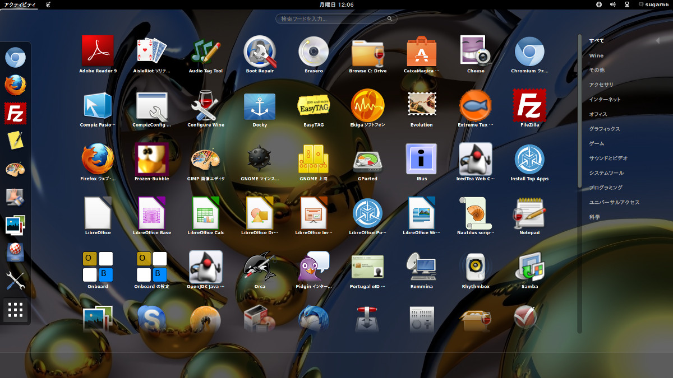The width and height of the screenshot is (673, 378).
Task: Launch Wine Notepad
Action: coord(529,212)
